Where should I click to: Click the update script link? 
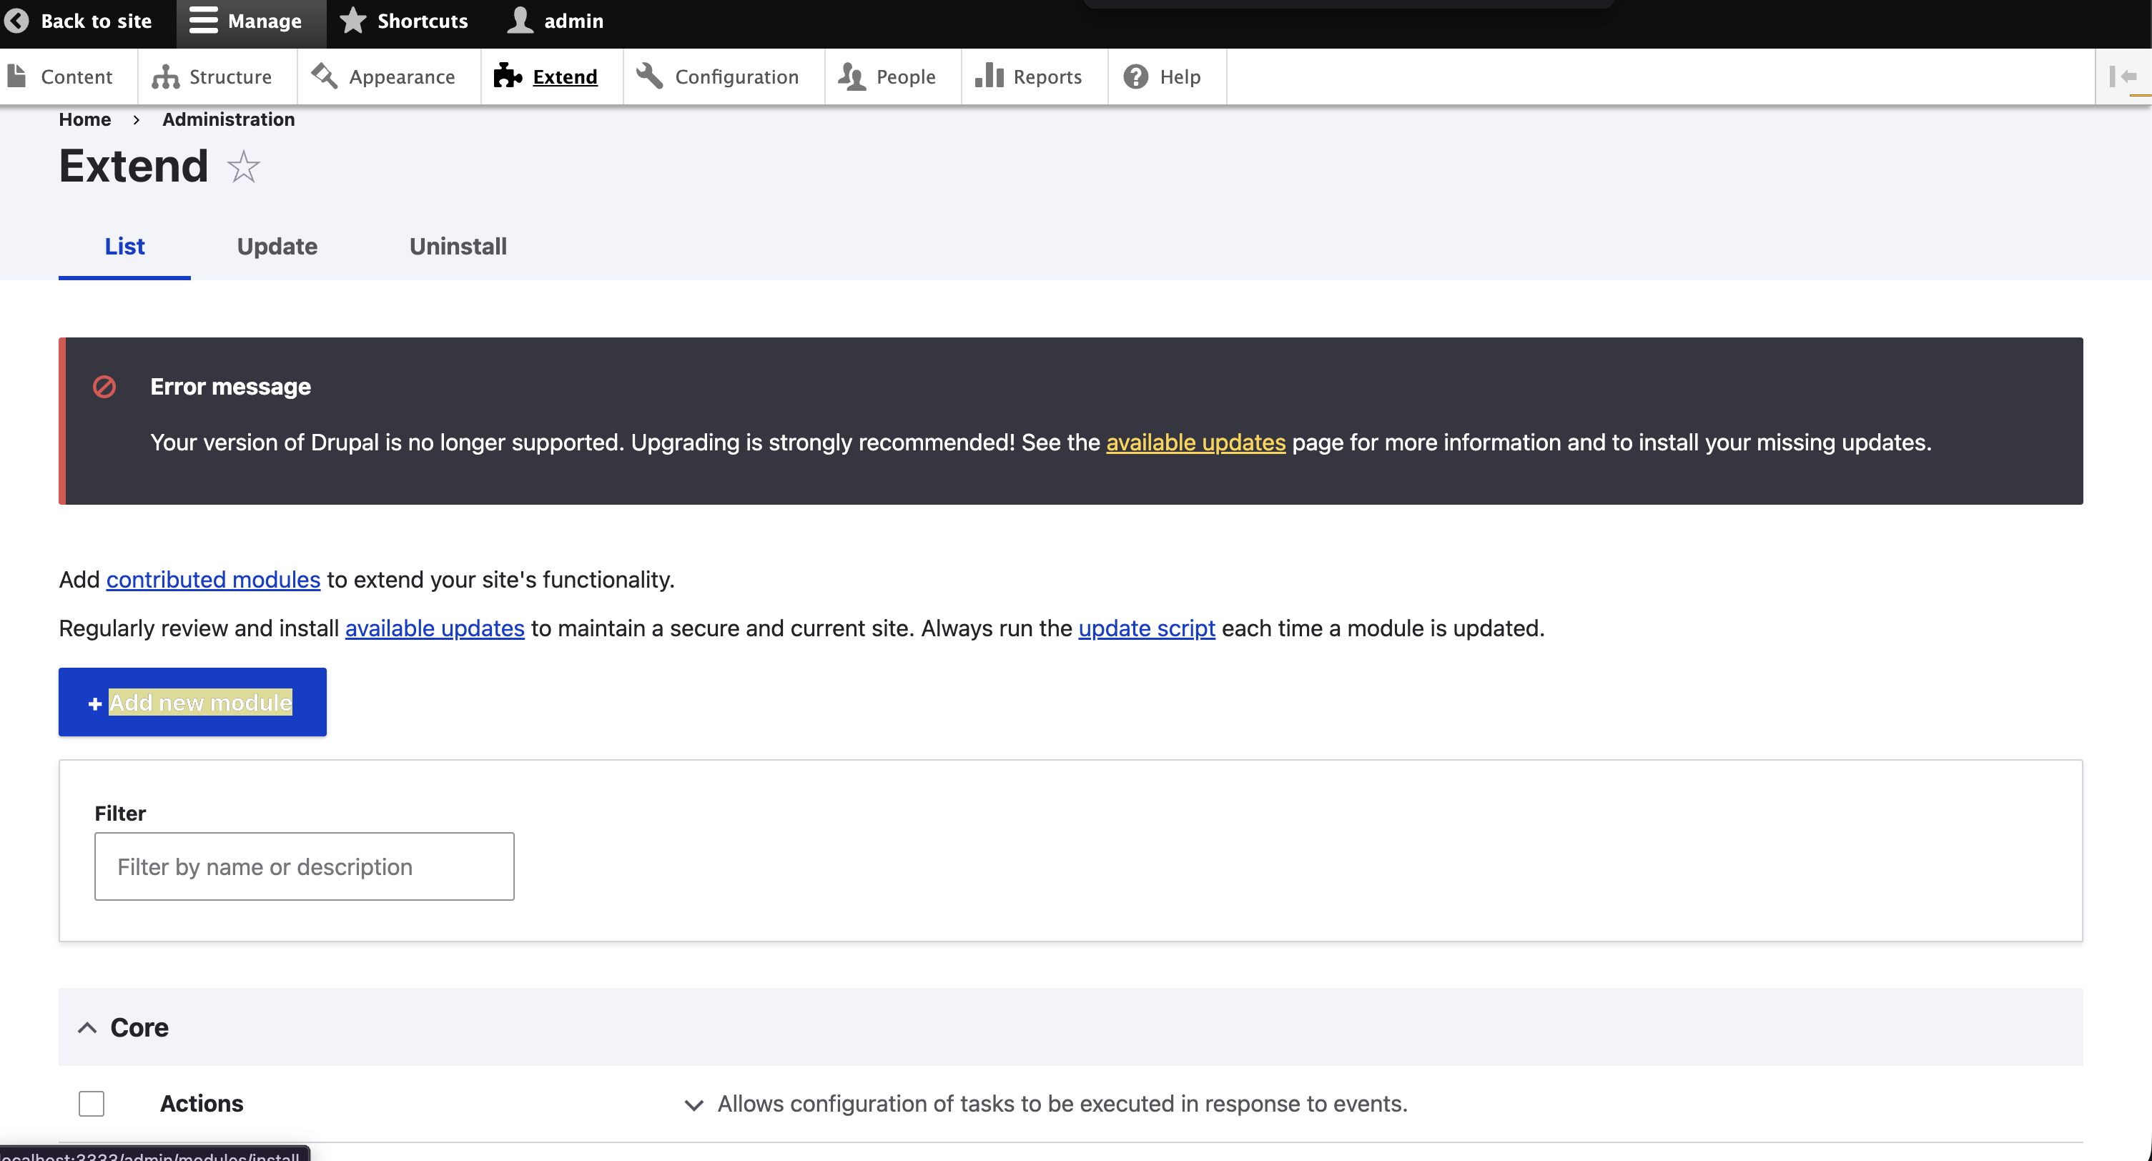point(1146,627)
